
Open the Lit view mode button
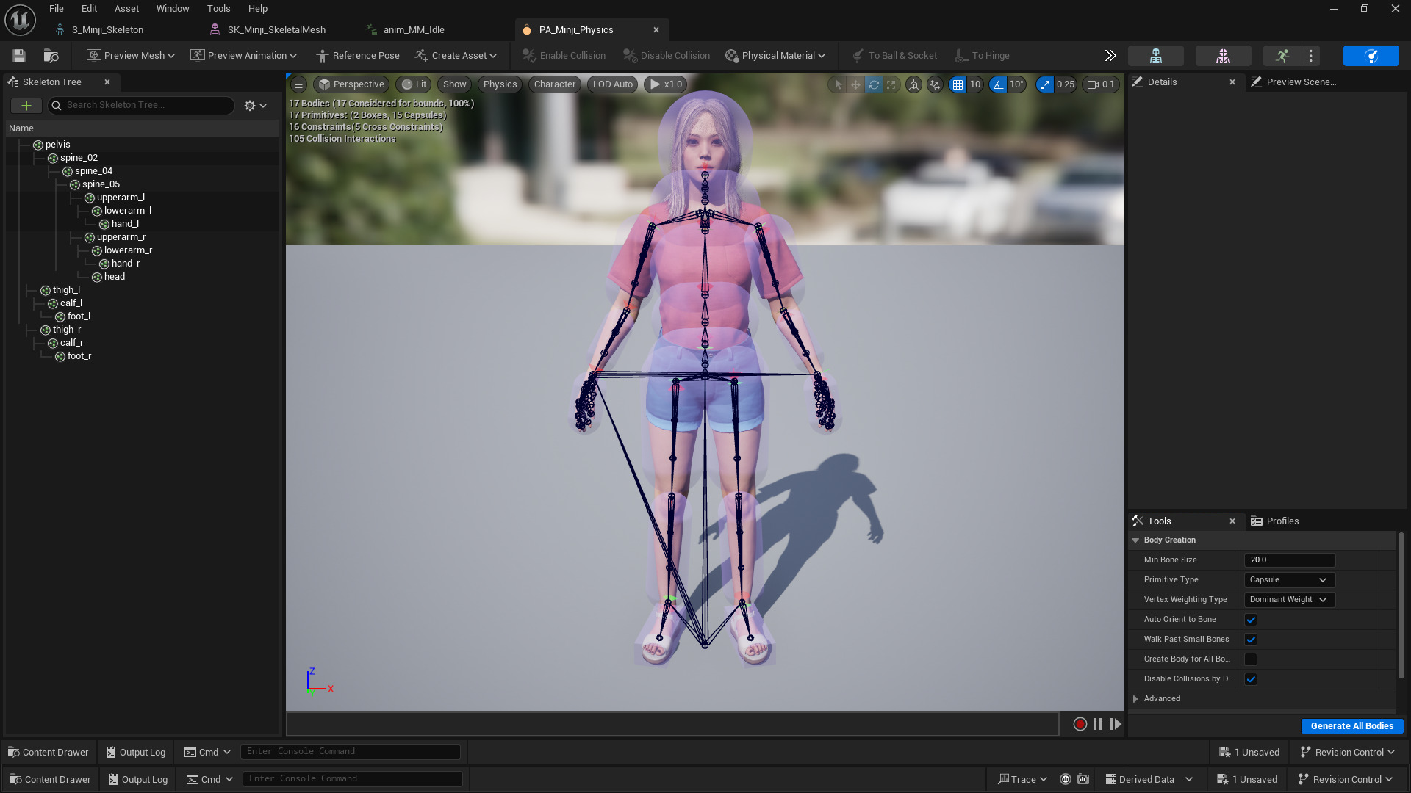tap(414, 84)
